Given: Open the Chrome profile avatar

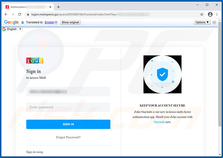Looking at the screenshot, I should [210, 14].
